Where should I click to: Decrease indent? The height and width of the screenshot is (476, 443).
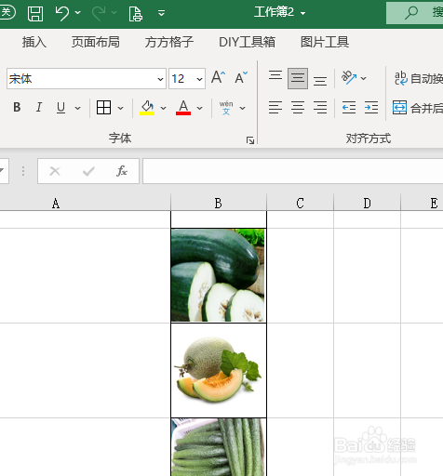coord(349,108)
